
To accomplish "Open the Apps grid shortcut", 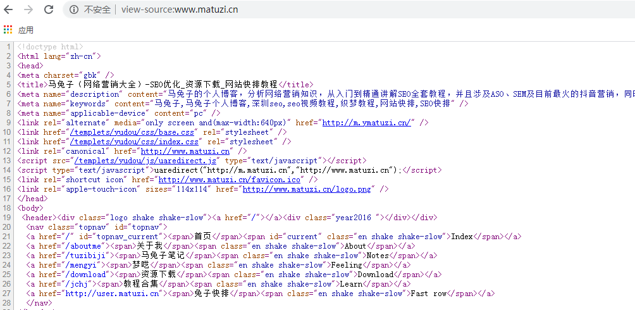I will [x=8, y=30].
